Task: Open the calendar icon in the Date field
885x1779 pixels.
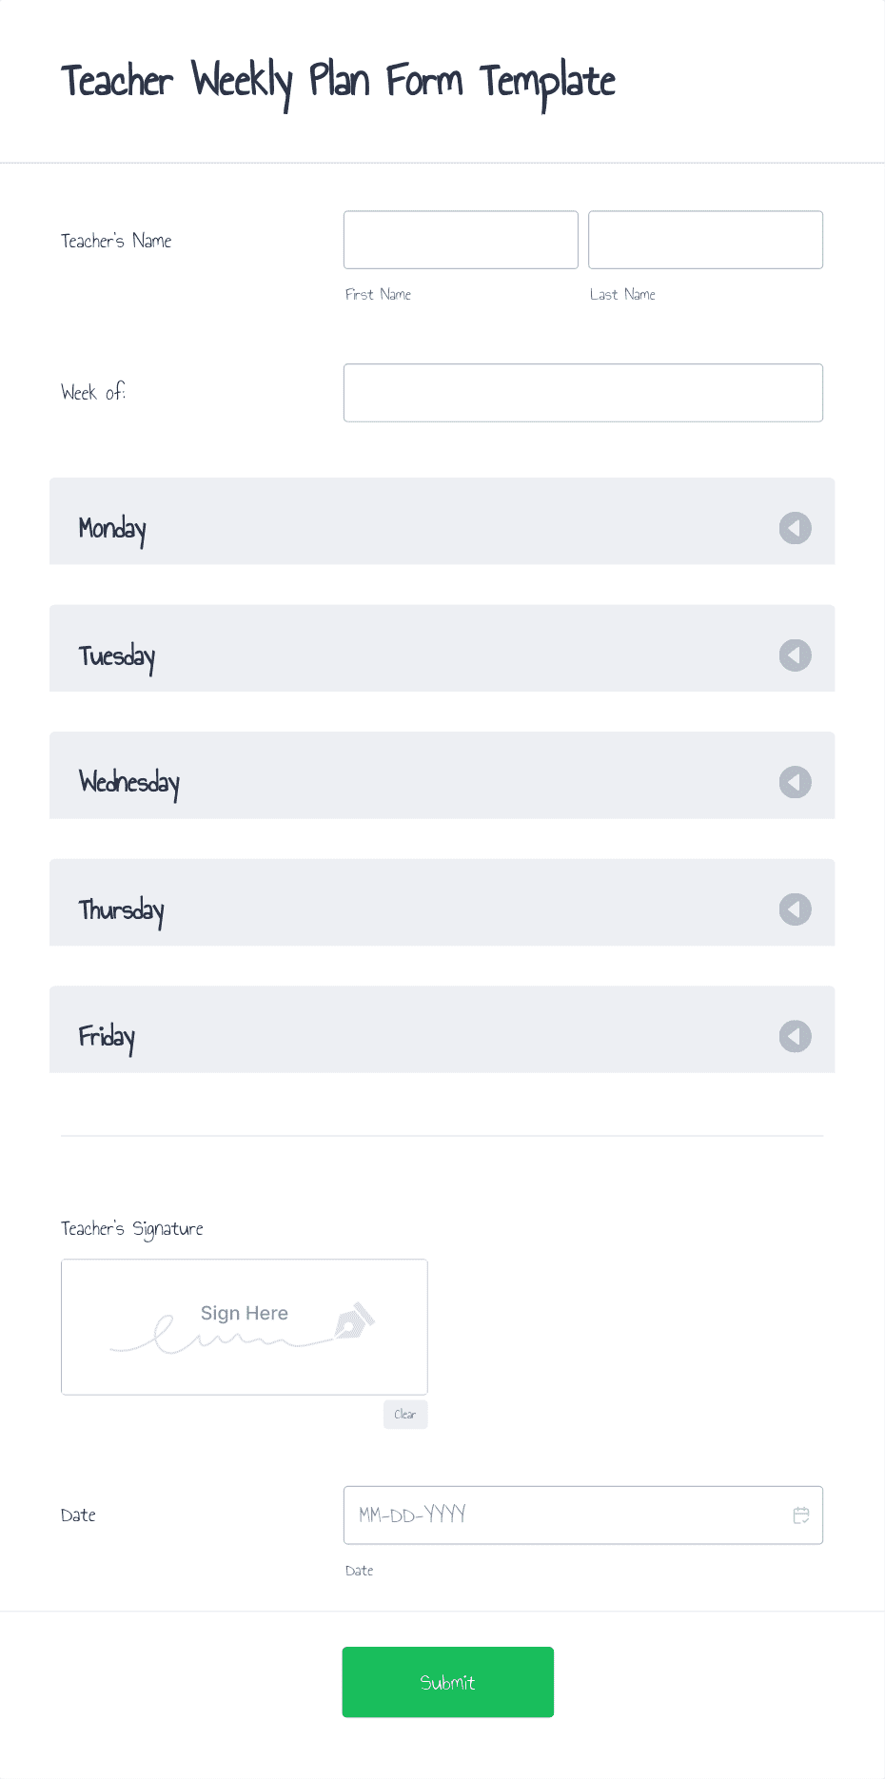Action: point(800,1515)
